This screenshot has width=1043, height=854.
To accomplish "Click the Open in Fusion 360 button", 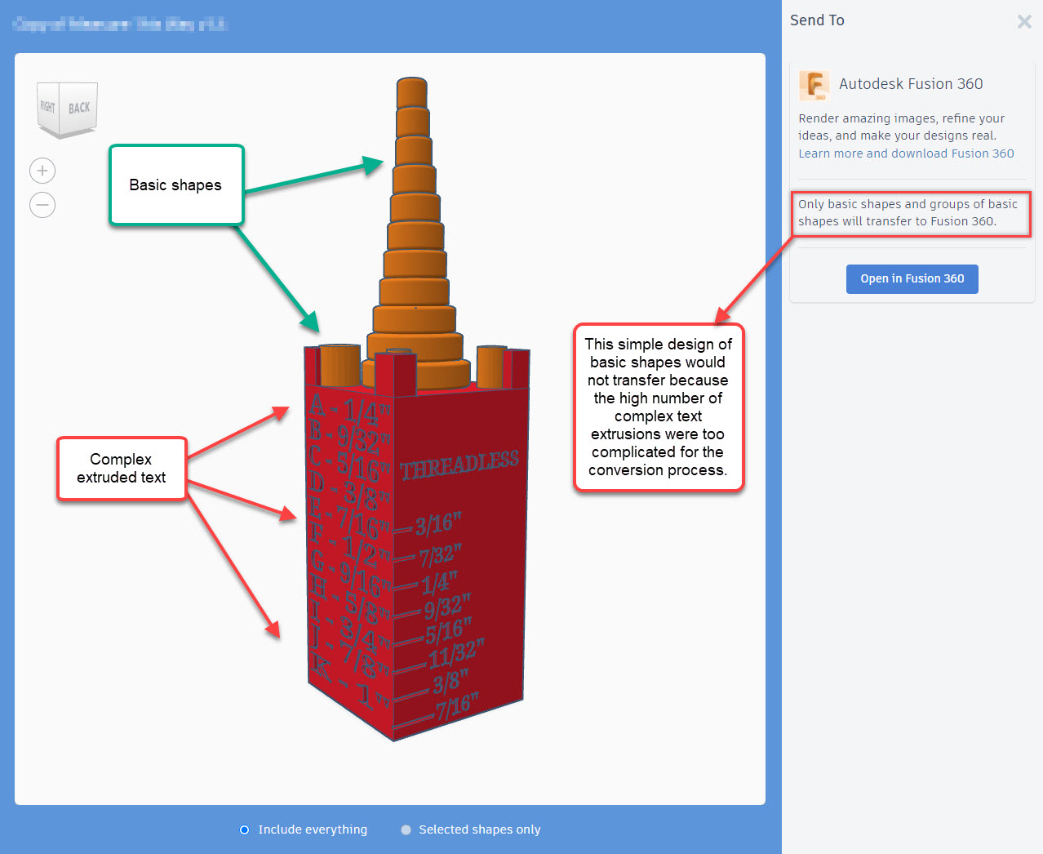I will coord(912,278).
